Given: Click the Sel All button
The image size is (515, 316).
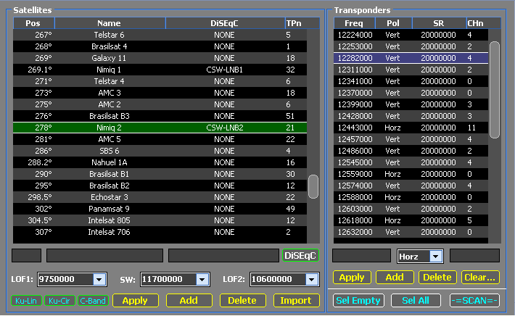Looking at the screenshot, I should coord(416,301).
